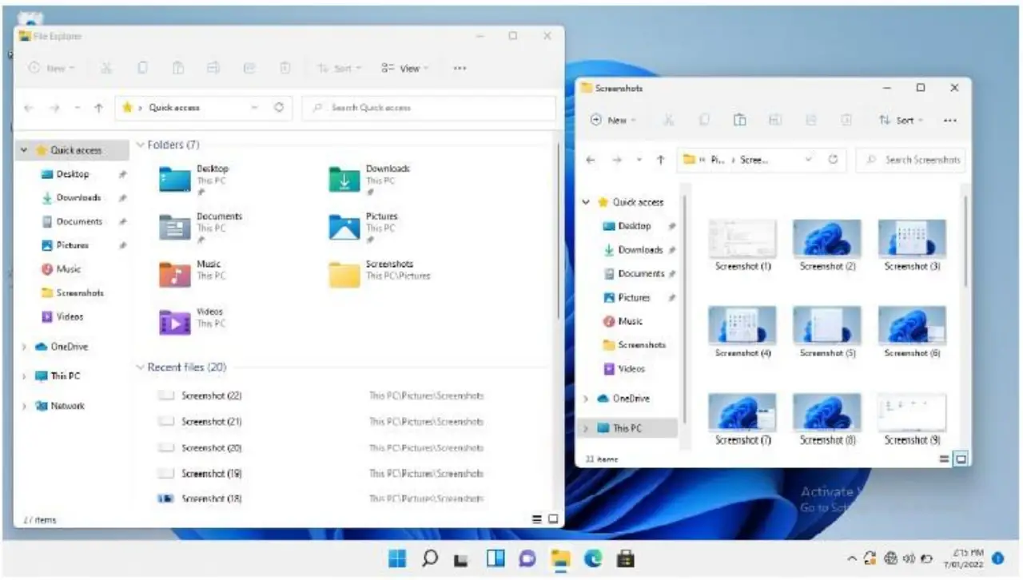Open taskbar Search magnifier icon
Image resolution: width=1023 pixels, height=580 pixels.
click(x=430, y=558)
